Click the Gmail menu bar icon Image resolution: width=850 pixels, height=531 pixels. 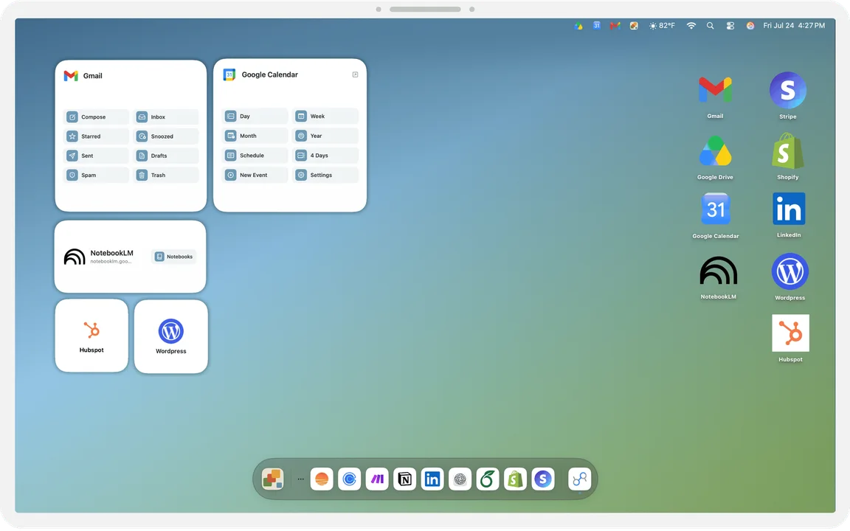pyautogui.click(x=615, y=26)
